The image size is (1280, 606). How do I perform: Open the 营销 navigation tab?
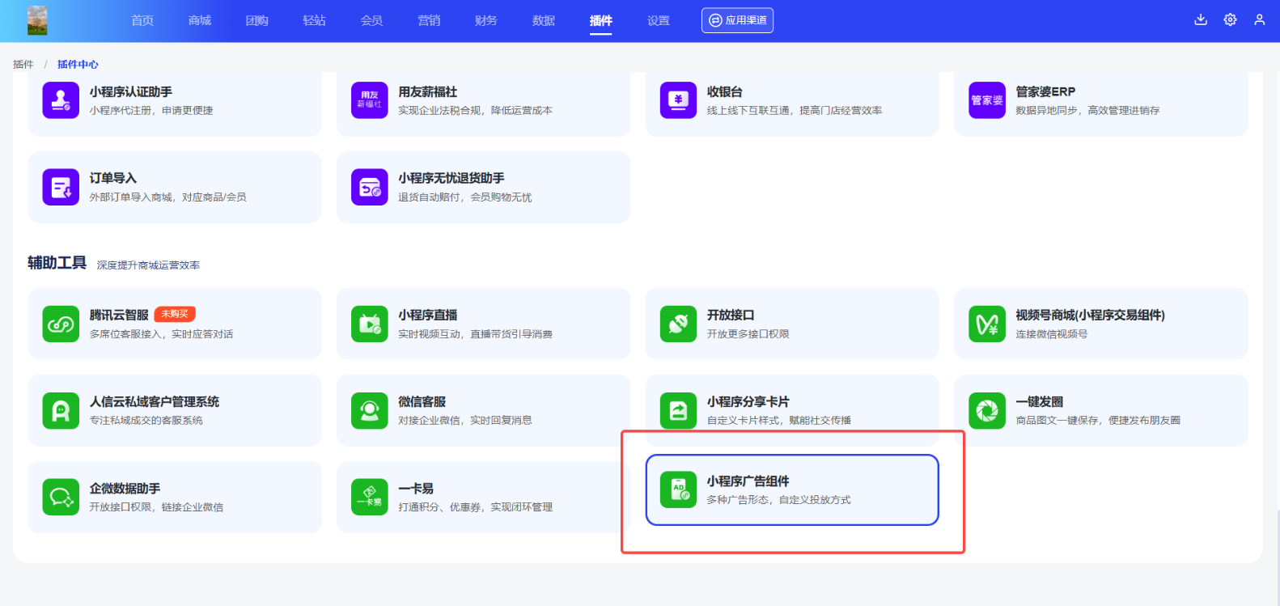coord(429,21)
